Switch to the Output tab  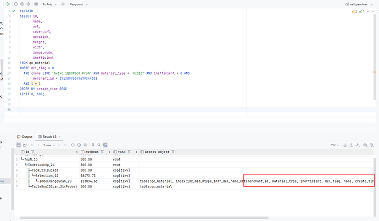[25, 137]
